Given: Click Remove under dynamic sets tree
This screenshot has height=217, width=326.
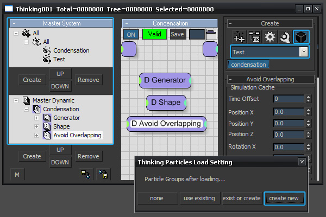Looking at the screenshot, I should coord(89,156).
